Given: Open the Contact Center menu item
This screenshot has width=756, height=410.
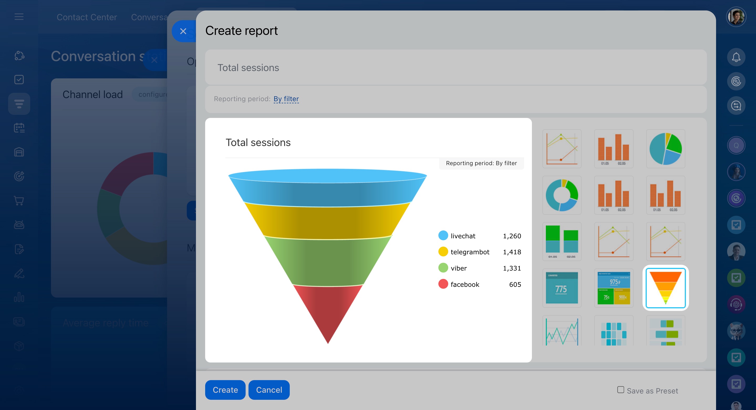Looking at the screenshot, I should (87, 17).
